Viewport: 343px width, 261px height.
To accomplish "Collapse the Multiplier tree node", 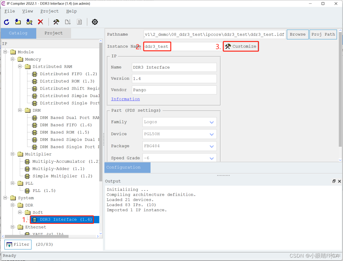I will point(13,154).
